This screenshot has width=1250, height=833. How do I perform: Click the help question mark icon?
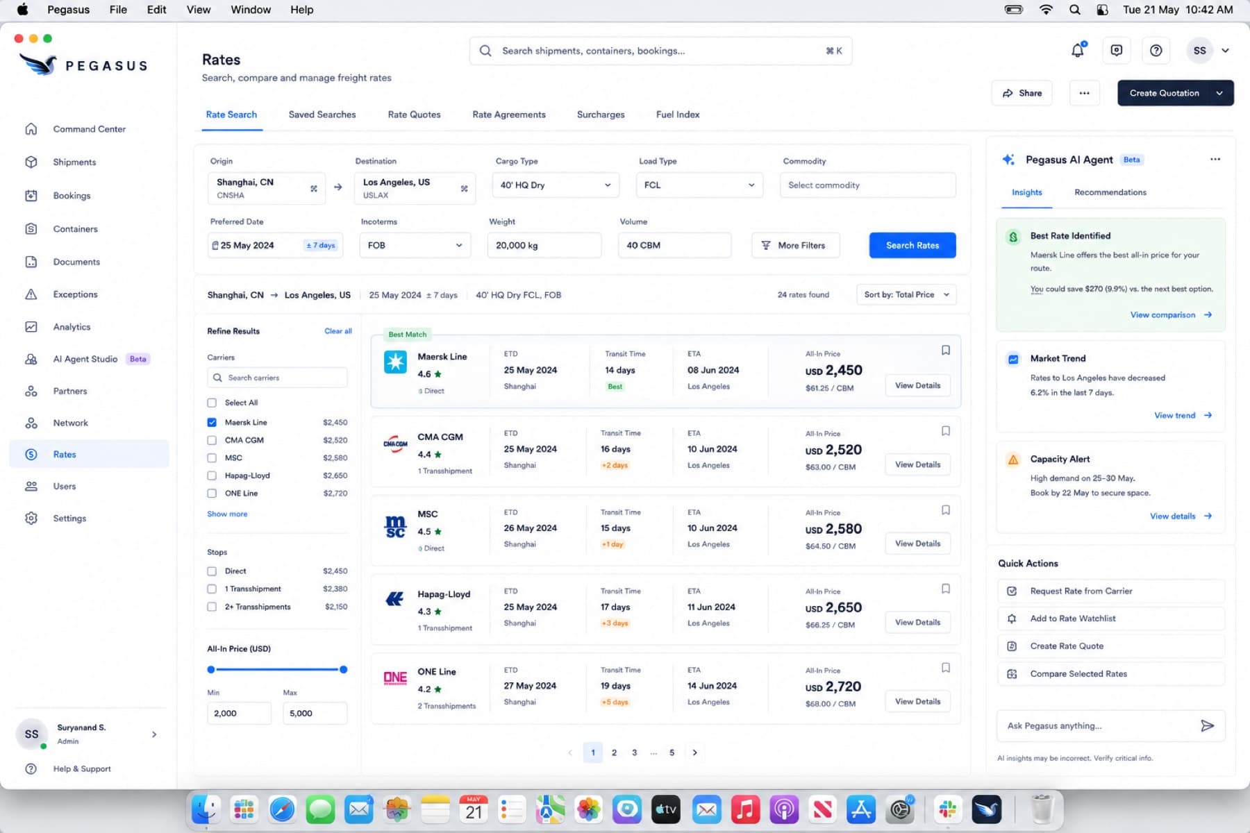pyautogui.click(x=1156, y=51)
